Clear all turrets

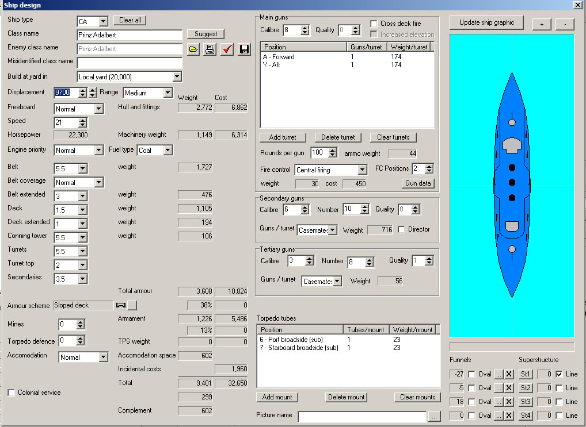(x=393, y=137)
